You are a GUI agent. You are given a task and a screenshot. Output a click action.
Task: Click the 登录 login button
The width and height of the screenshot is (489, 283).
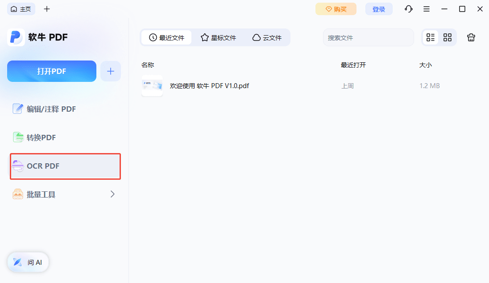[379, 9]
